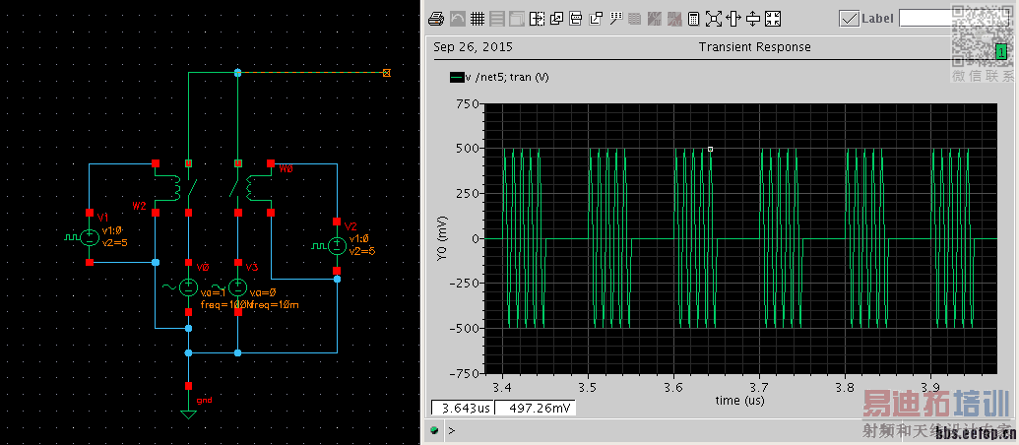The height and width of the screenshot is (445, 1019).
Task: Click the Transient Response title
Action: pos(754,46)
